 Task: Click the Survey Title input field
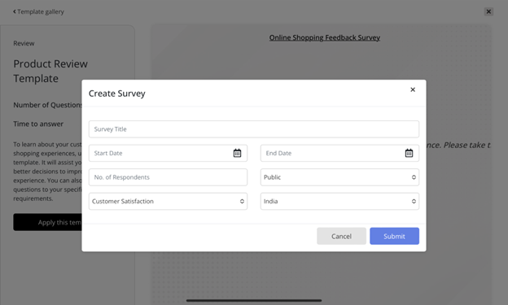(254, 129)
